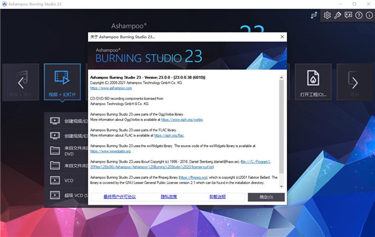Close the 关于 Ashampoo Burning Studio dialog

click(282, 37)
